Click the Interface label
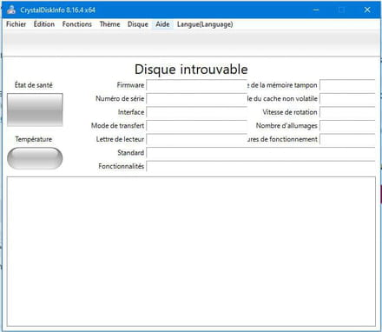This screenshot has width=382, height=332. point(131,112)
